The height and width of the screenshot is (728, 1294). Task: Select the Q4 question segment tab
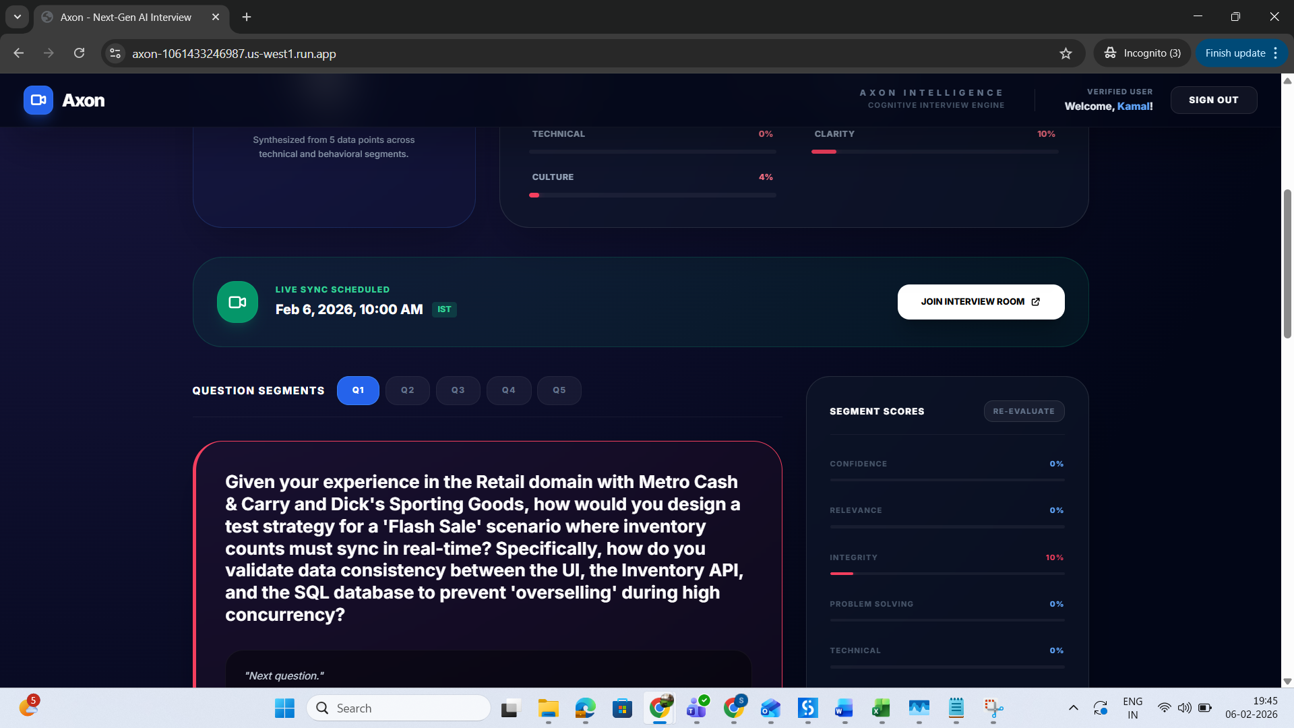point(508,390)
